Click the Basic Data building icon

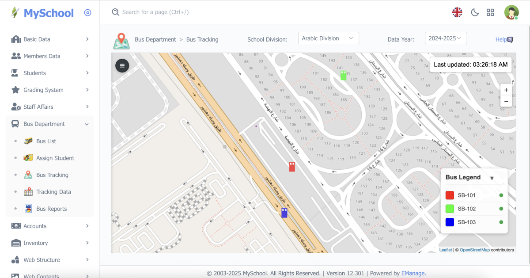click(x=16, y=39)
